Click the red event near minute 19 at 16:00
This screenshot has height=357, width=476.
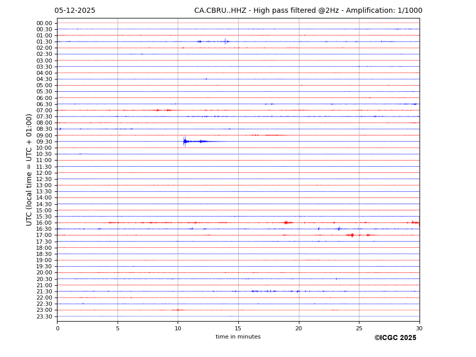(x=287, y=223)
